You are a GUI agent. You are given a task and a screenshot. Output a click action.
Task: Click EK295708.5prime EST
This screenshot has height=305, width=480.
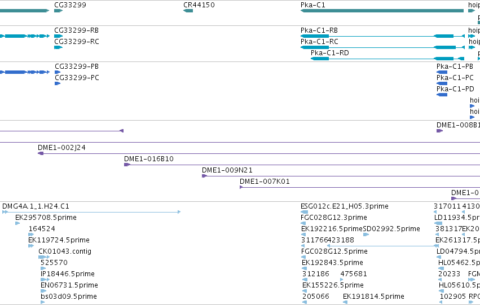(17, 223)
